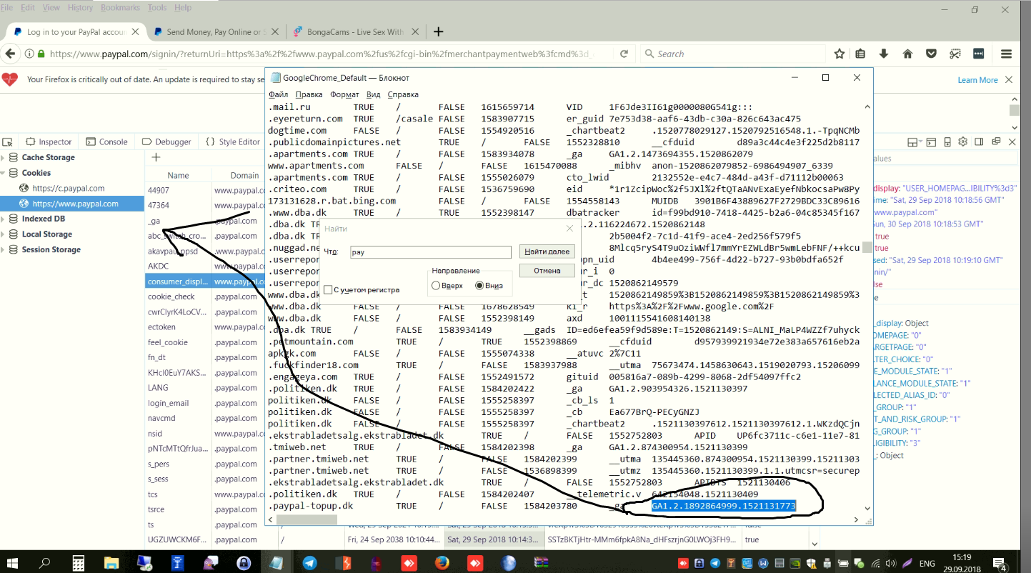Screen dimensions: 1031x573
Task: Open the bookmarks list icon
Action: coord(860,54)
